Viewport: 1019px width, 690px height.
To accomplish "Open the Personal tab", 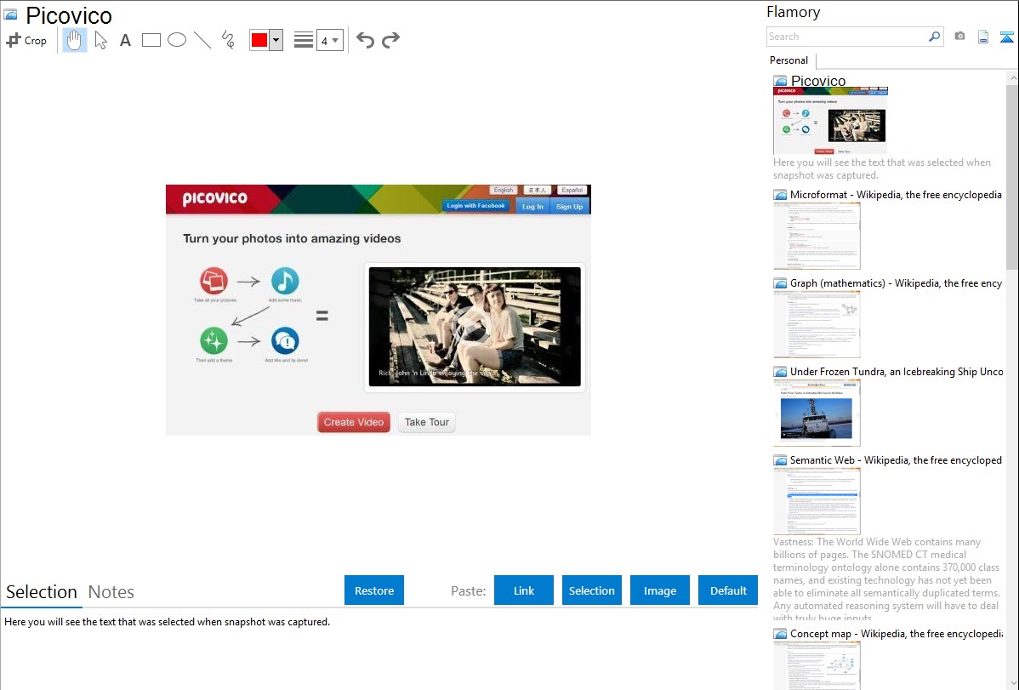I will point(789,60).
